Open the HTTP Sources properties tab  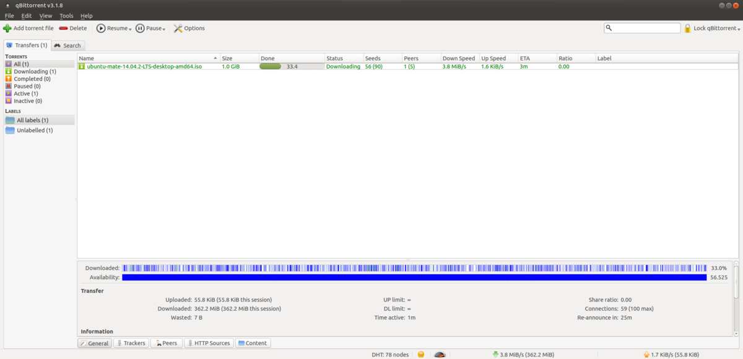(209, 343)
